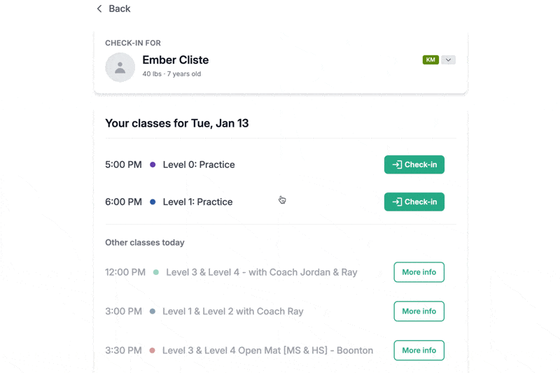
Task: Click the purple dot beside Level 0
Action: point(153,165)
